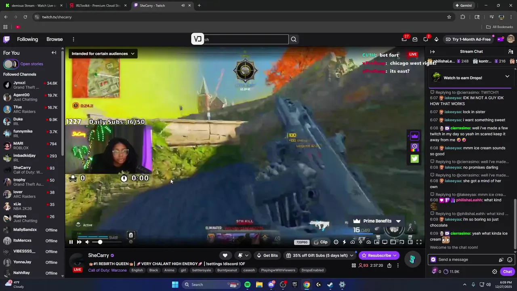Click the Get Bits diamond icon in header
The height and width of the screenshot is (291, 517).
tap(436, 39)
